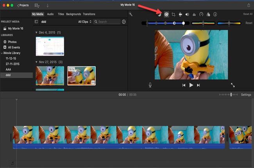Open the Stabilization camera icon
Image resolution: width=254 pixels, height=168 pixels.
(180, 14)
